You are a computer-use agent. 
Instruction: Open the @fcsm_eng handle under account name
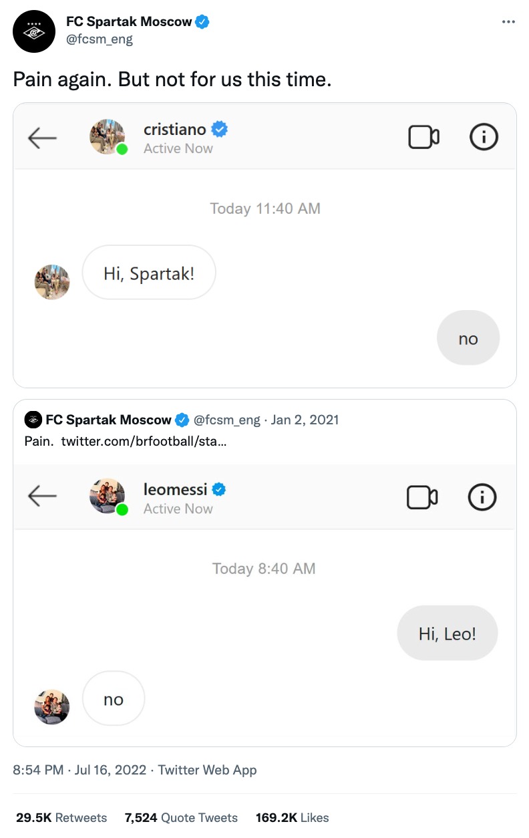(x=100, y=39)
